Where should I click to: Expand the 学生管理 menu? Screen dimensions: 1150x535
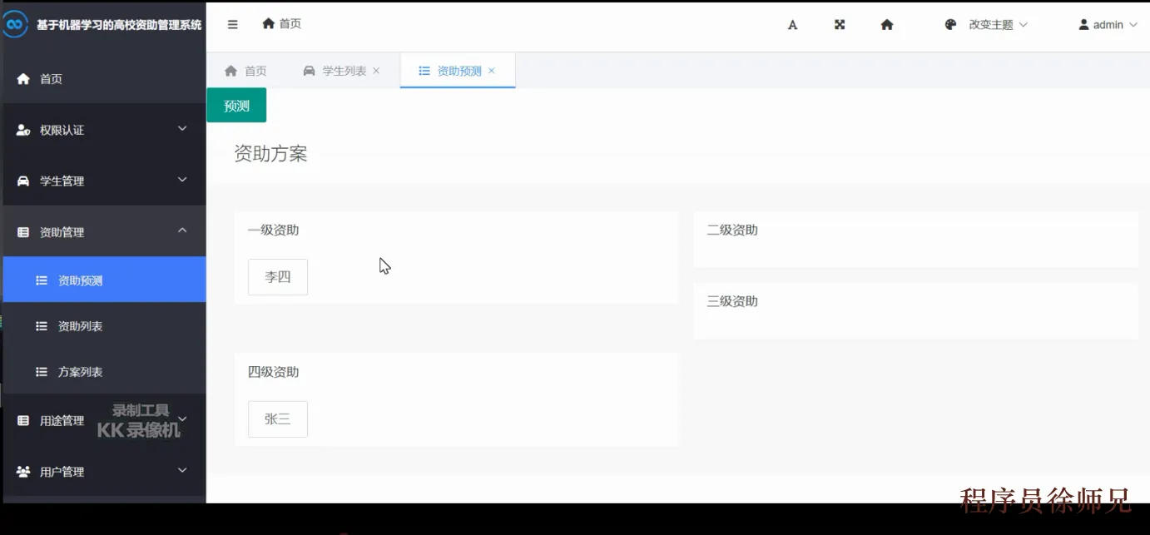pyautogui.click(x=104, y=181)
